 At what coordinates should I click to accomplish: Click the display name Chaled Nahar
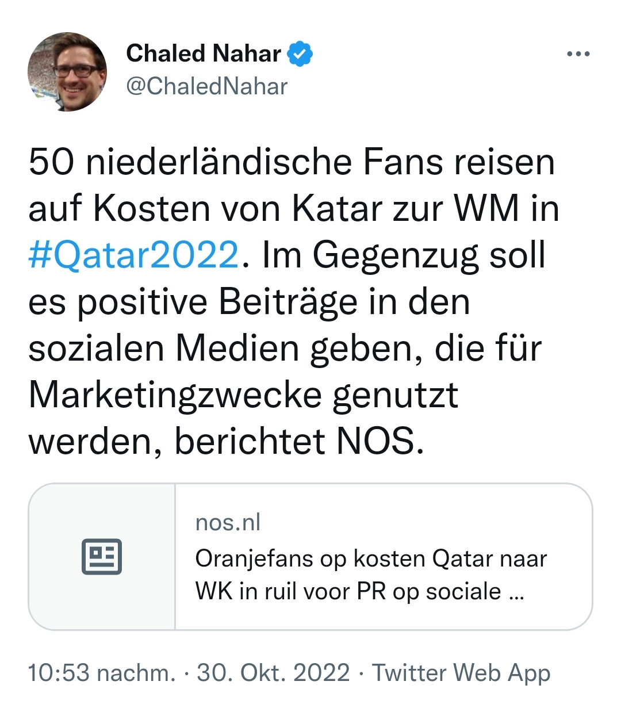[x=204, y=53]
